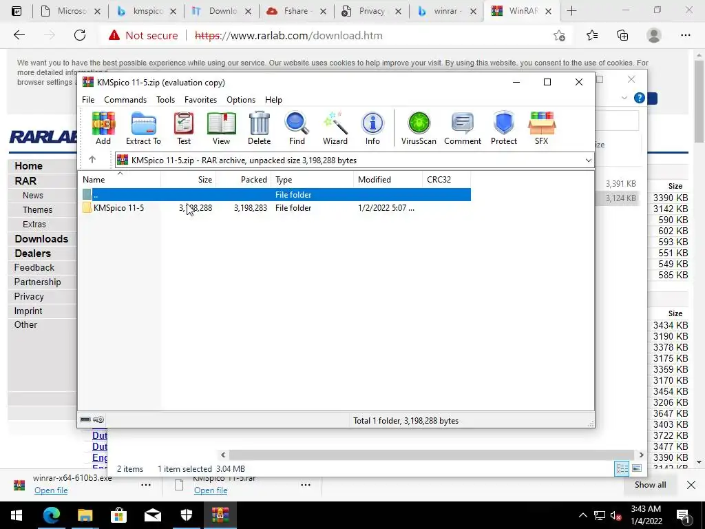Screen dimensions: 705x529
Task: Sort by Modified column header
Action: click(x=388, y=180)
